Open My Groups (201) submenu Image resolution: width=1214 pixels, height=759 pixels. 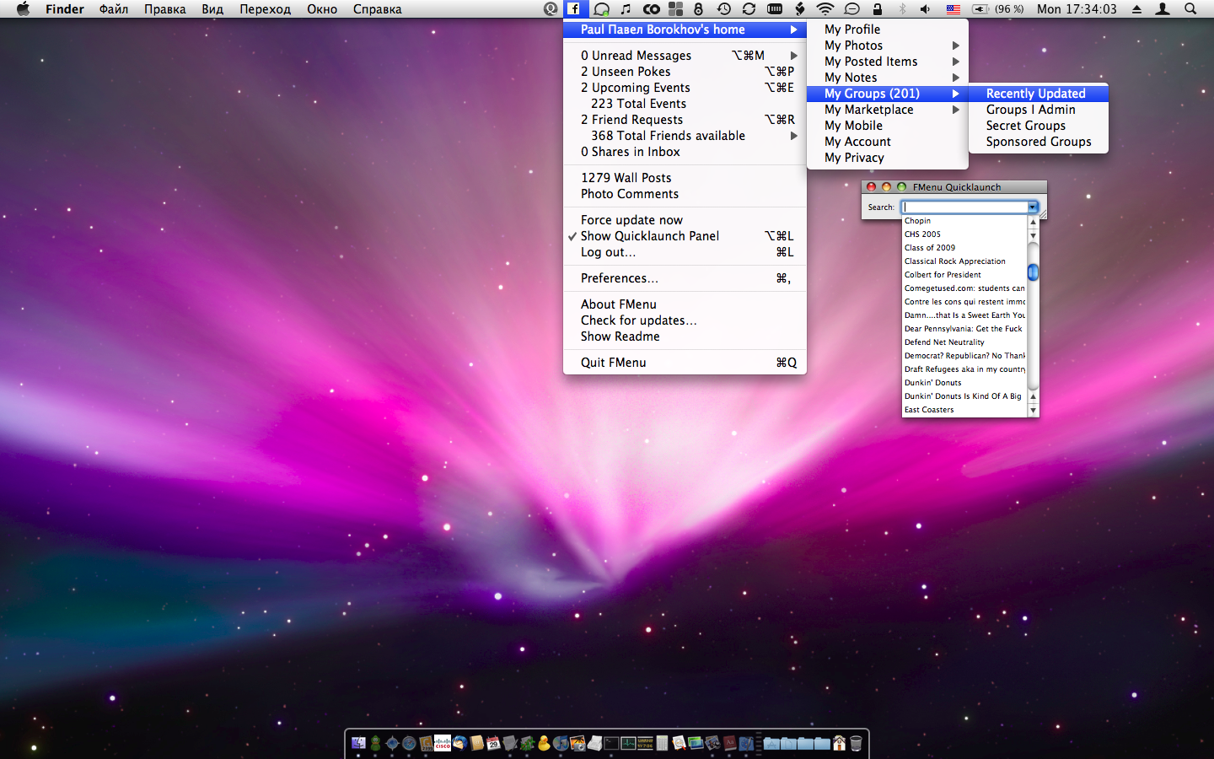tap(887, 94)
